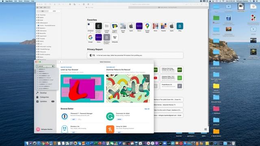Click GET for 1Password 7
Viewport: 260px width, 146px height.
point(74,119)
